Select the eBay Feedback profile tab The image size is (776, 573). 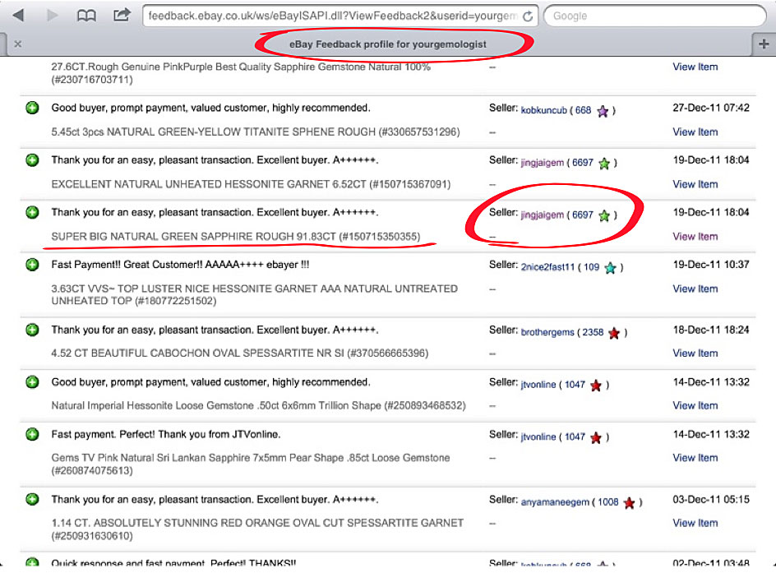click(388, 44)
